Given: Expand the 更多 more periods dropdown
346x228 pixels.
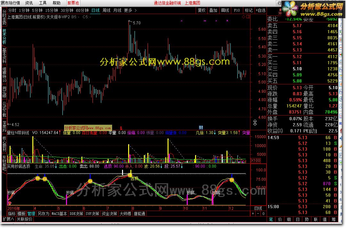Looking at the screenshot, I should (130, 10).
